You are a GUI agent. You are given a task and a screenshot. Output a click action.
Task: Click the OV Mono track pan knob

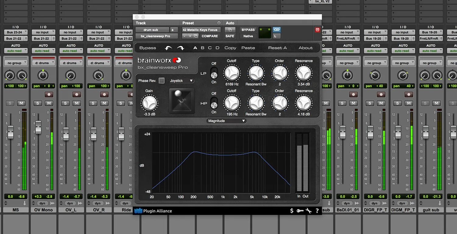(43, 75)
